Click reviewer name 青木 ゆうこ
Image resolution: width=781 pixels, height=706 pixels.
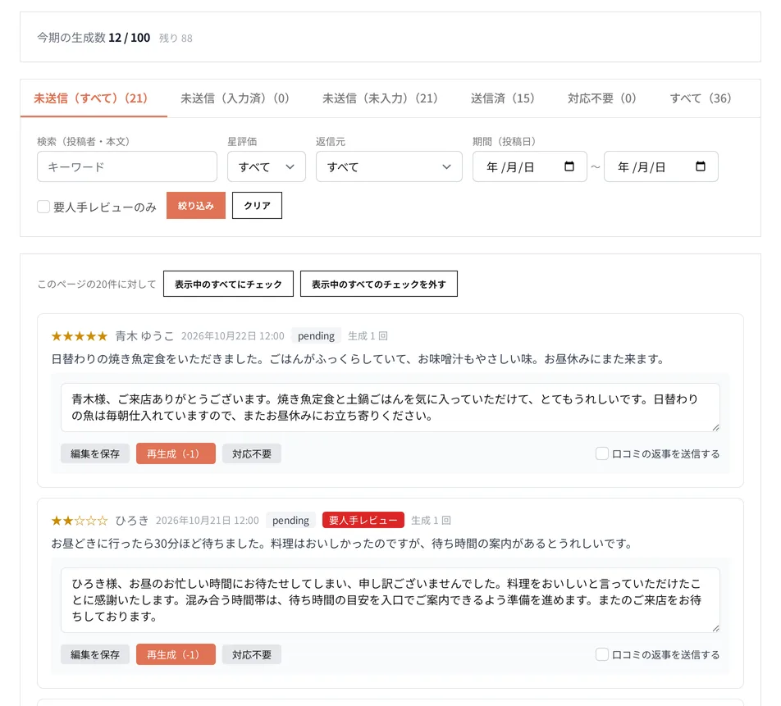(x=144, y=336)
